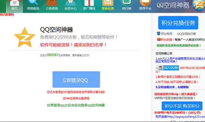Image resolution: width=205 pixels, height=122 pixels.
Task: Click the QQ空间神器 header title text
Action: [173, 5]
